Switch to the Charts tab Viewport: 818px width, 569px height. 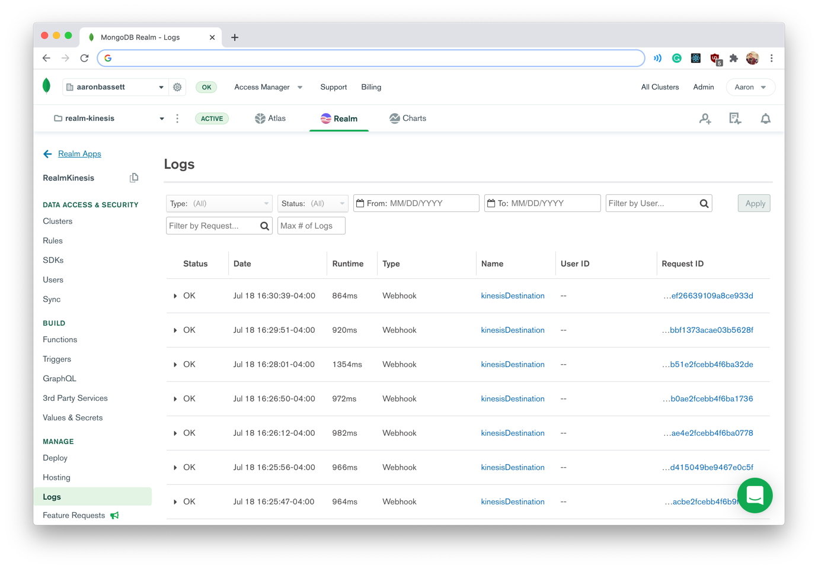[408, 118]
